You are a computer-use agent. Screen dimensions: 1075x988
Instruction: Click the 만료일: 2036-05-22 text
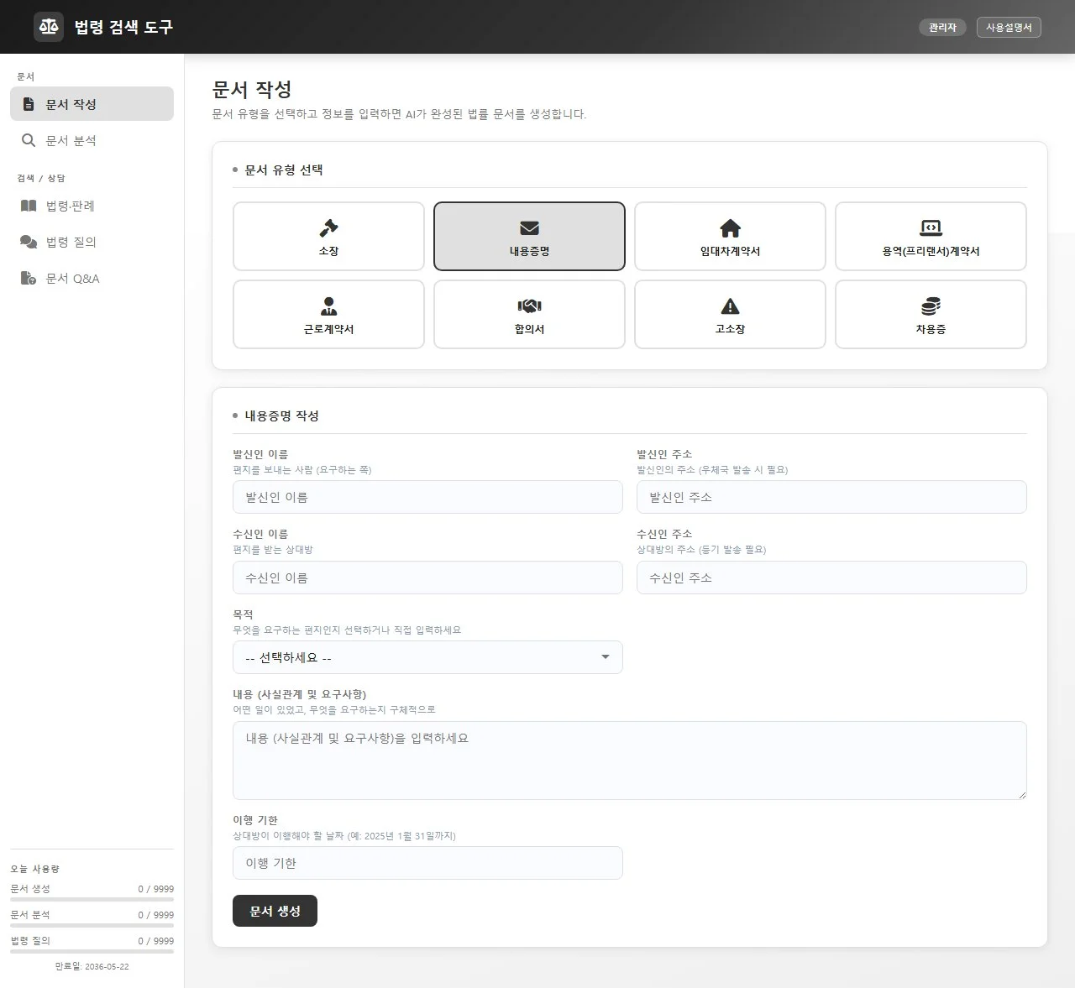pos(92,966)
